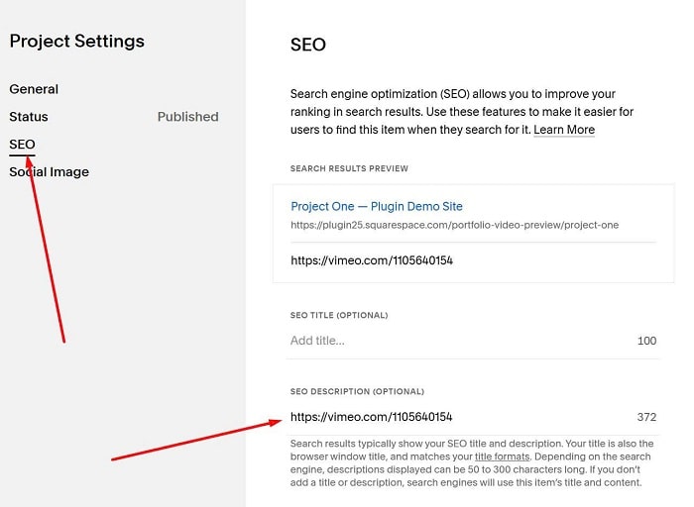Click the Published status value
Image resolution: width=694 pixels, height=507 pixels.
click(187, 117)
